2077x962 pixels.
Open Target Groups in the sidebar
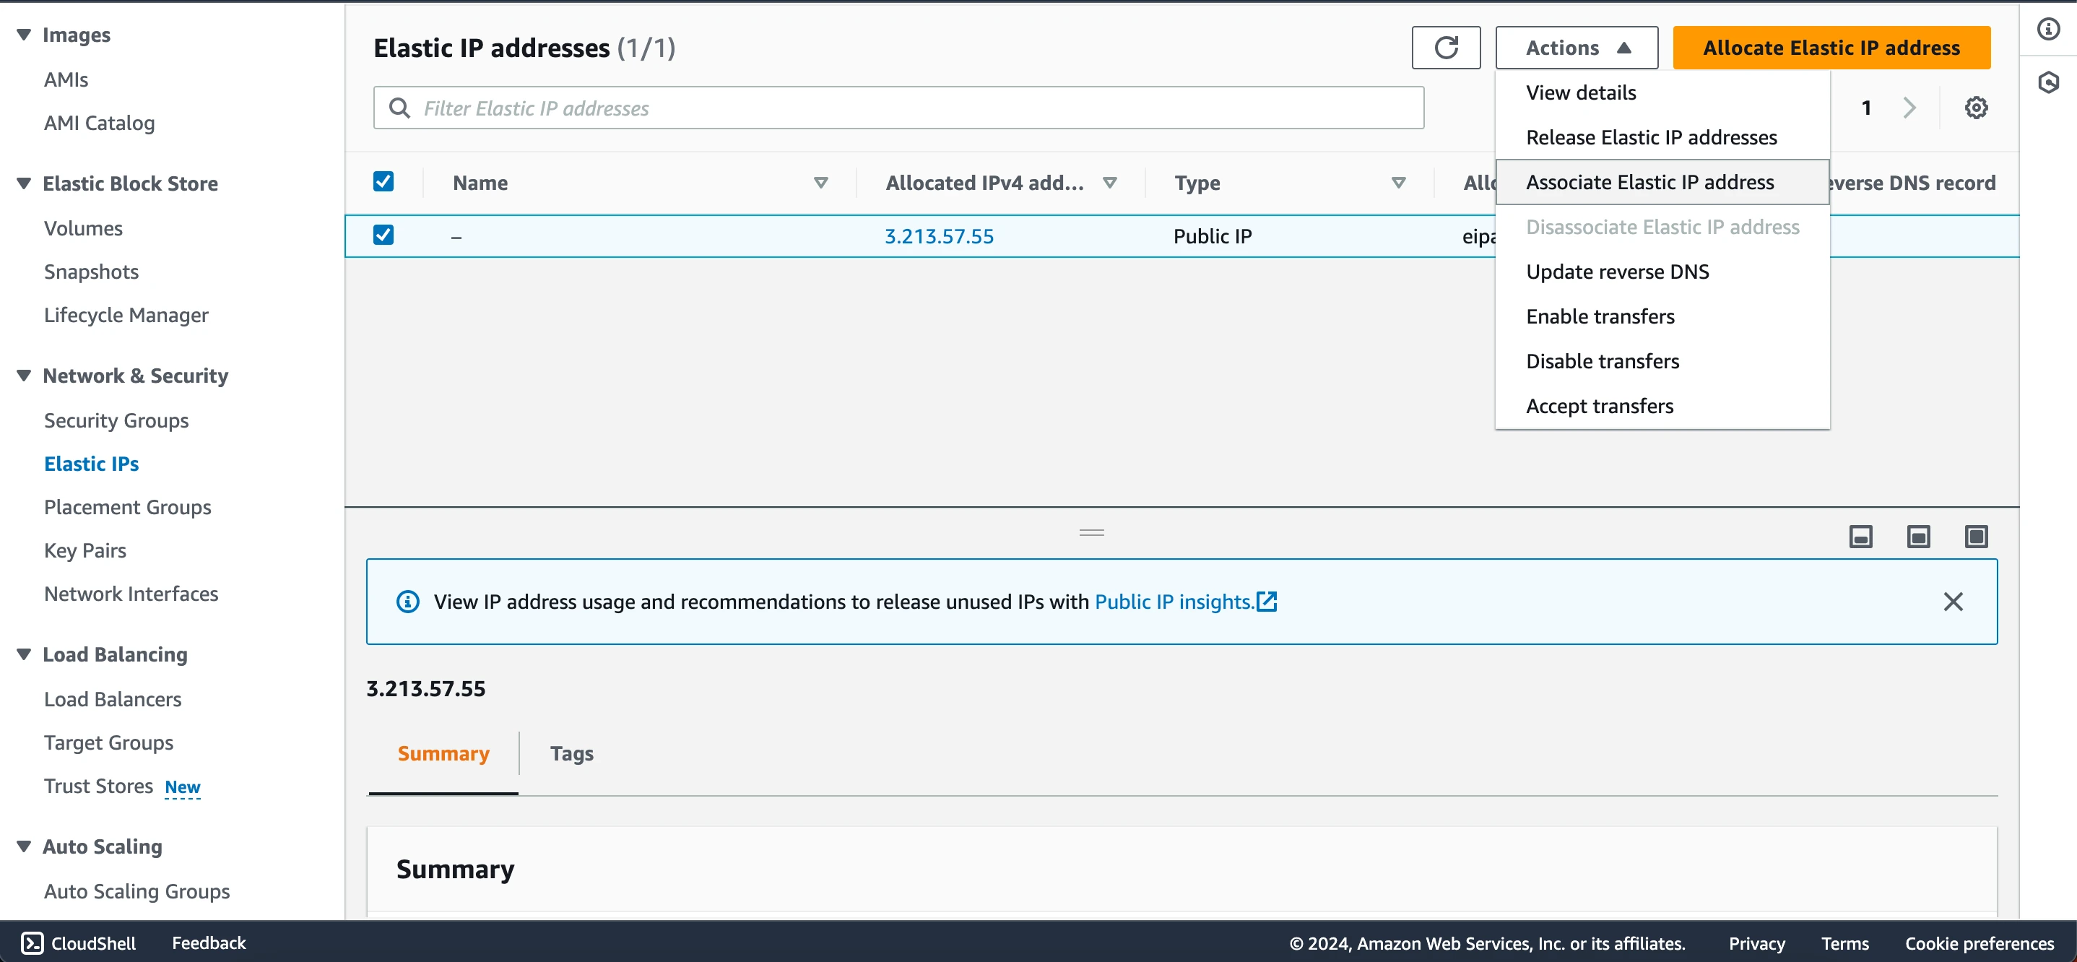pyautogui.click(x=108, y=742)
